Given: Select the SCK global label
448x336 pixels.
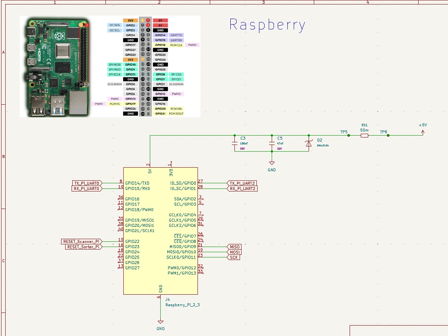Looking at the screenshot, I should 233,257.
